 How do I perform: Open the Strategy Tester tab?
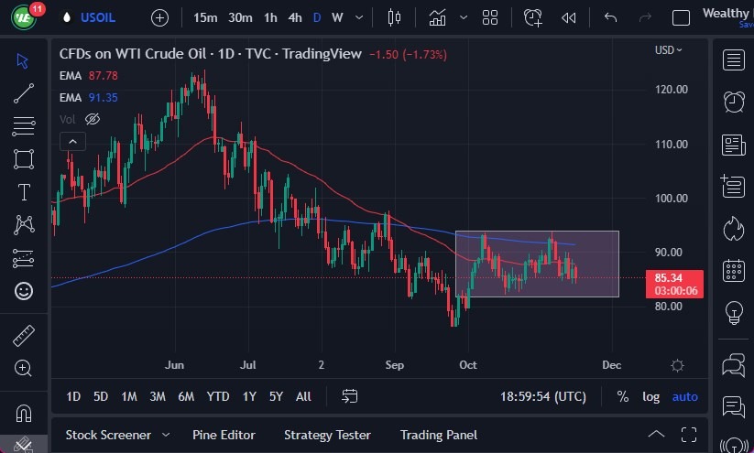point(327,435)
